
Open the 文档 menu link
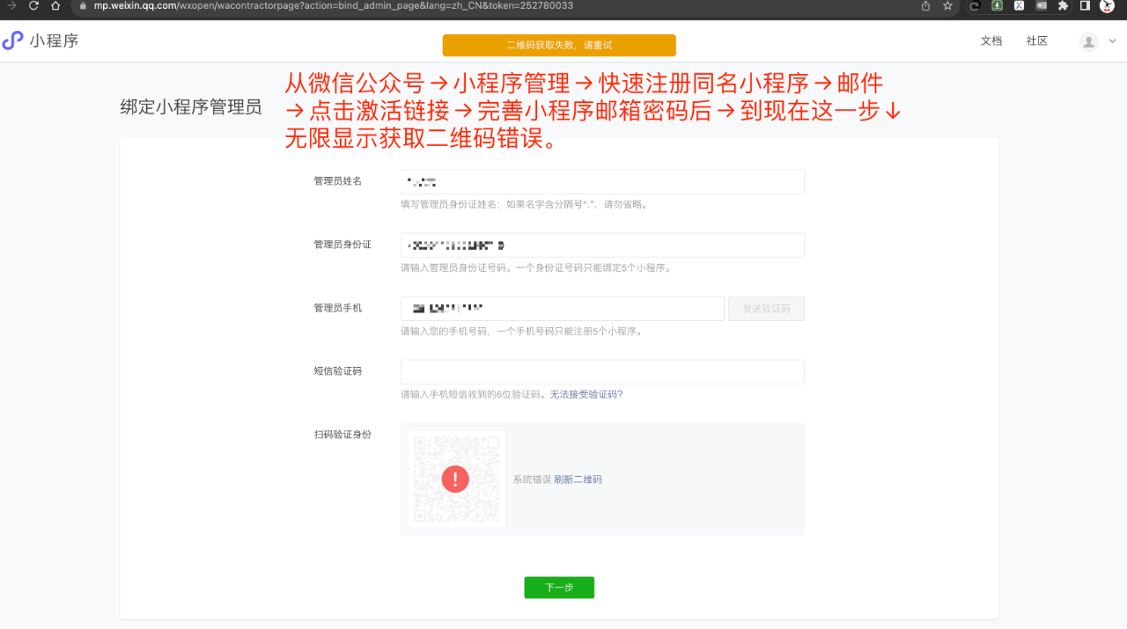(991, 41)
